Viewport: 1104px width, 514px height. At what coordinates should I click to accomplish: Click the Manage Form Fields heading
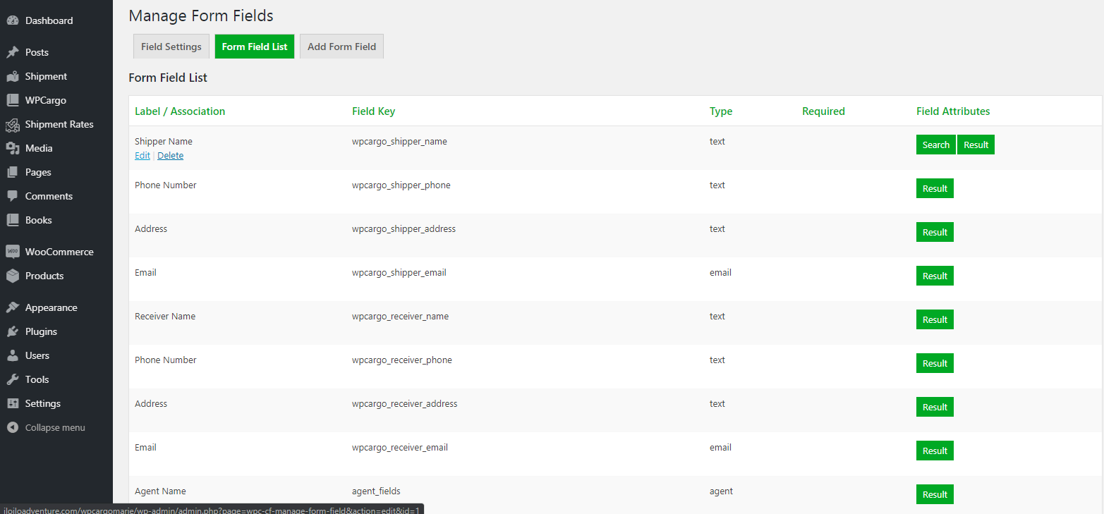[201, 16]
